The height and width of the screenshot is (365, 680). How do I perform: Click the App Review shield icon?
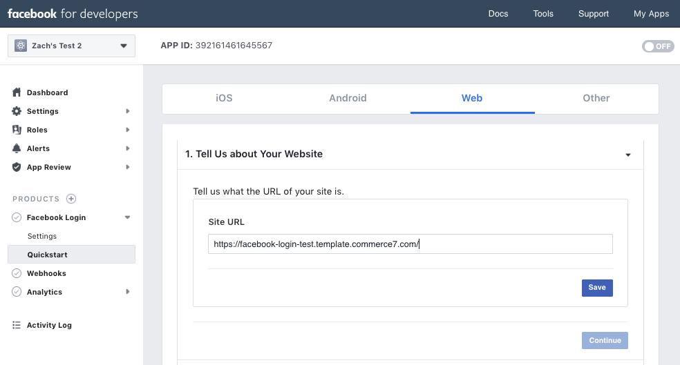tap(17, 167)
